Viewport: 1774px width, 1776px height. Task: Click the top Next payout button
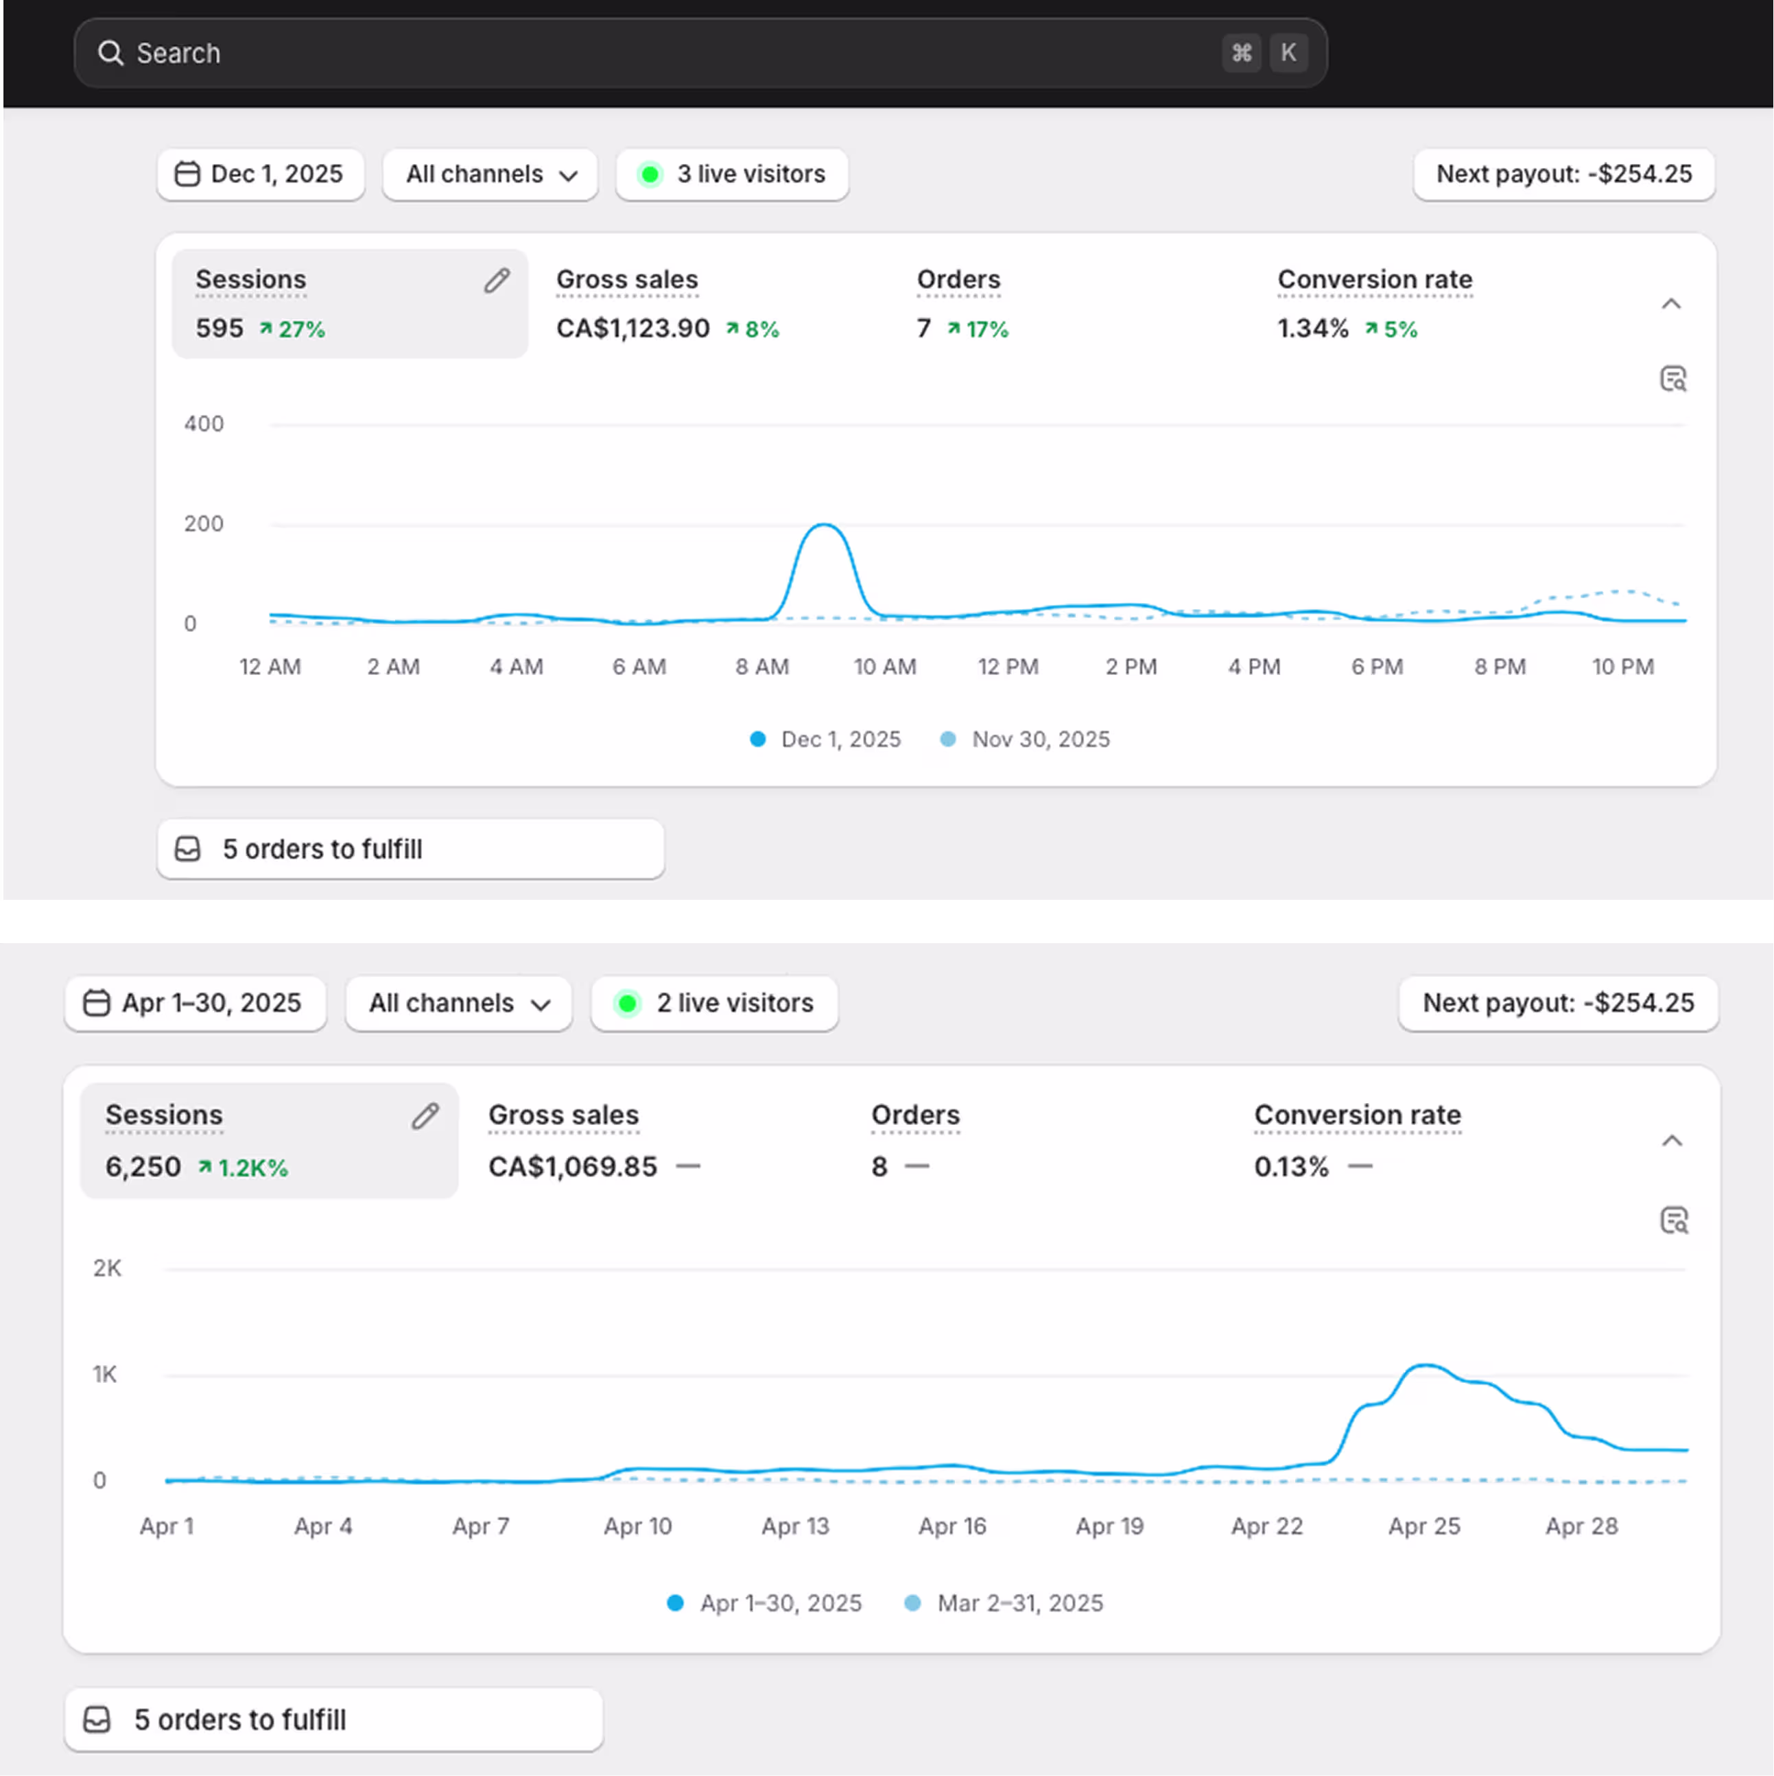point(1563,174)
